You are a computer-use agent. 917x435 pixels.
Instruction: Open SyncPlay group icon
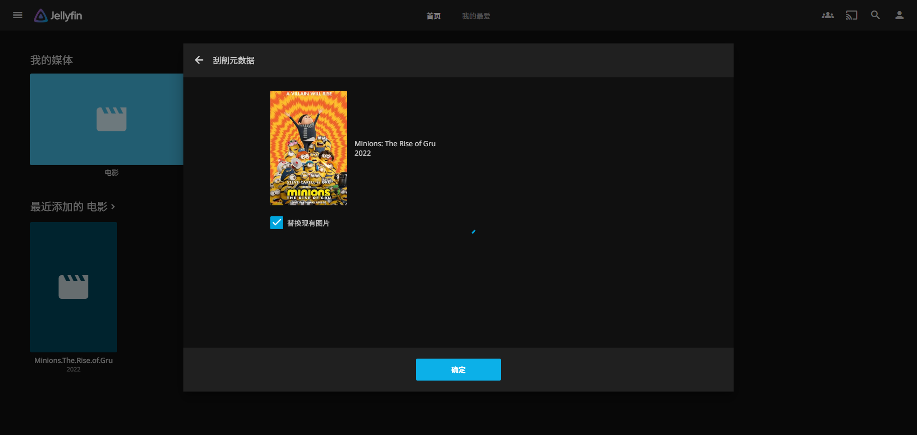click(827, 15)
